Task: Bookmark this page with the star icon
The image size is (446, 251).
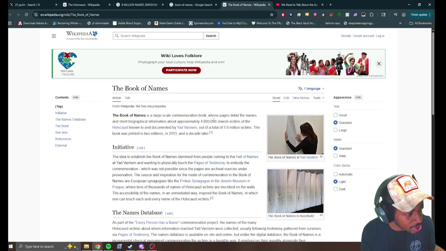Action: [271, 15]
